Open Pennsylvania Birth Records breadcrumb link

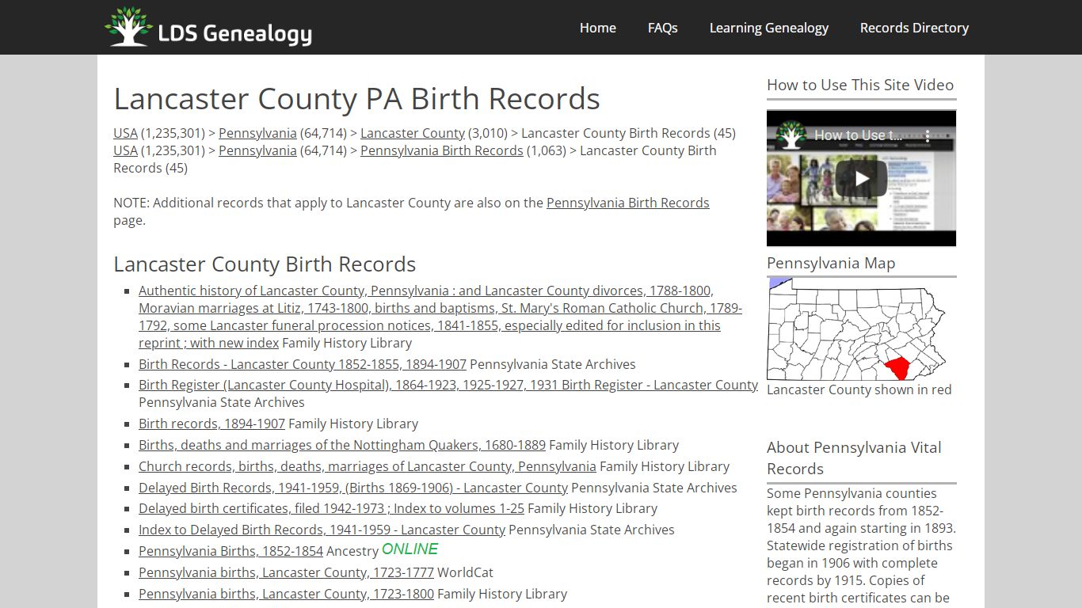click(x=442, y=150)
